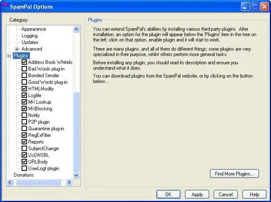Screen dimensions: 271x202
Task: Select the Good Words plug-in label
Action: [48, 82]
